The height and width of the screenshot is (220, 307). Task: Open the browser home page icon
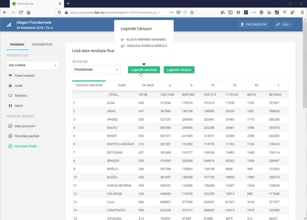click(x=28, y=12)
